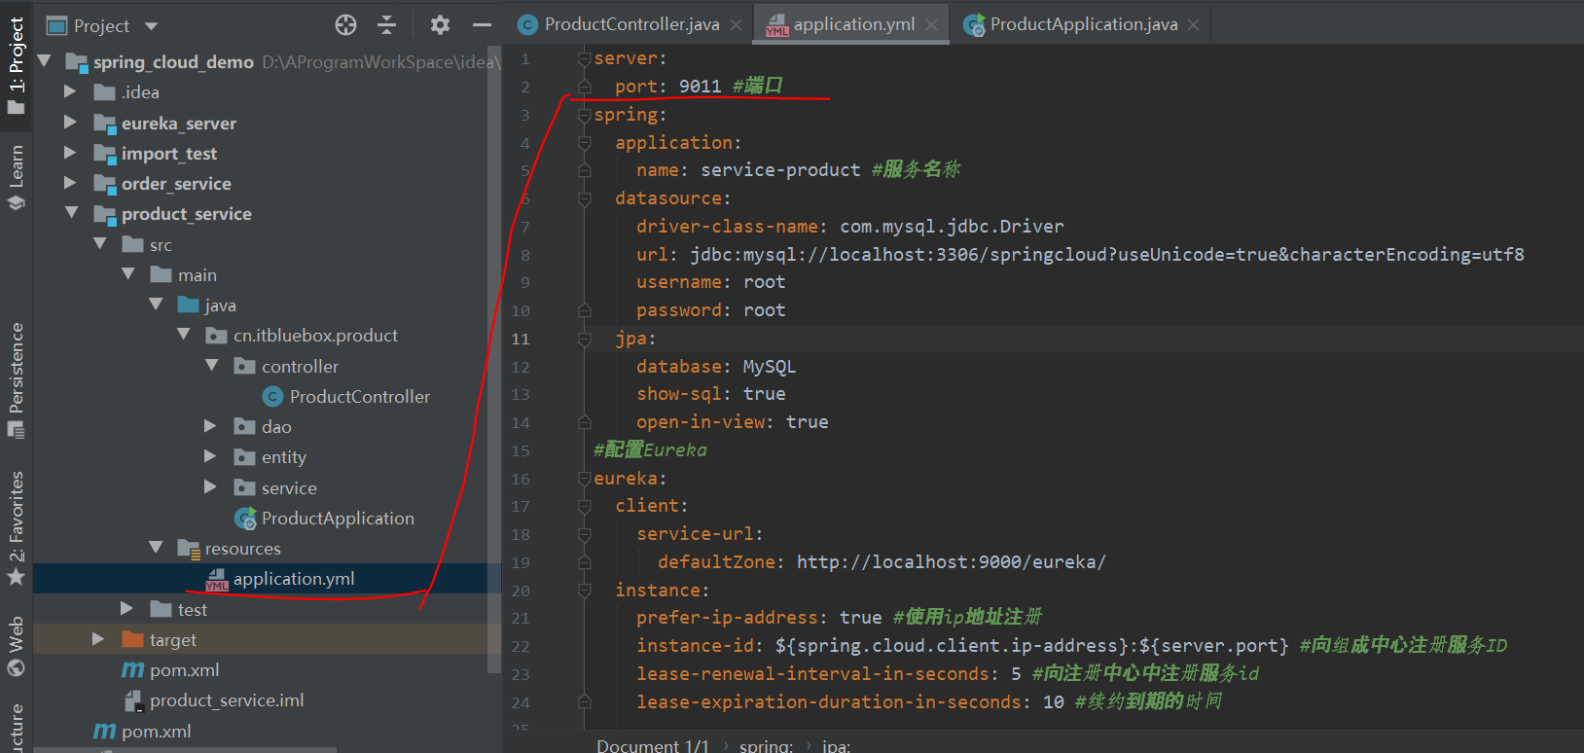Click the eureka_server module folder icon
The width and height of the screenshot is (1584, 753).
pyautogui.click(x=105, y=124)
